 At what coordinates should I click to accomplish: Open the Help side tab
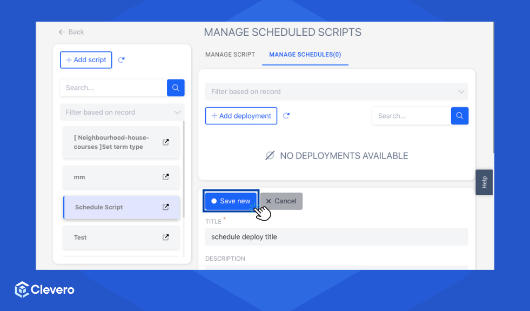point(484,182)
